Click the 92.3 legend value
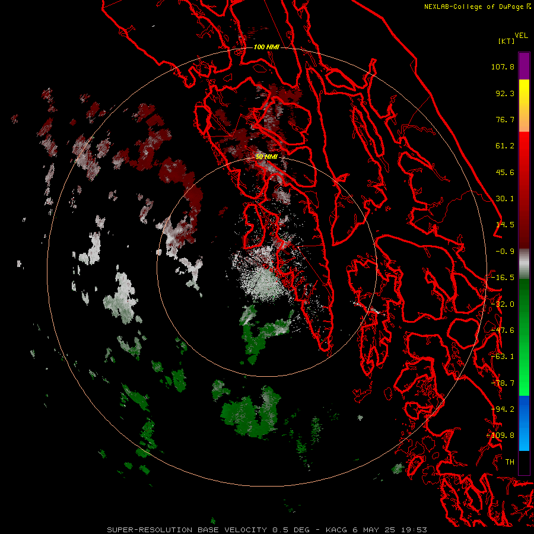 click(x=505, y=93)
